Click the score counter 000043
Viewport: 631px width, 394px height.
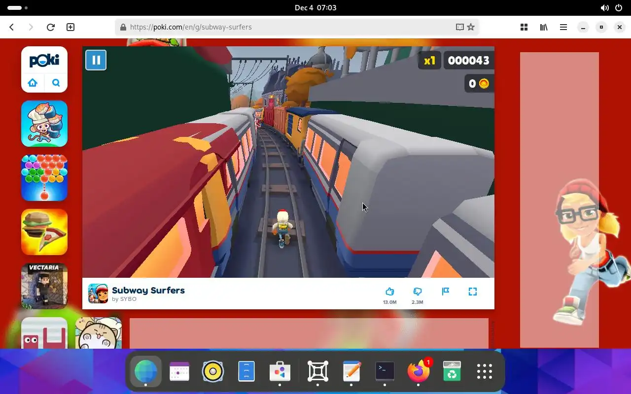[468, 61]
